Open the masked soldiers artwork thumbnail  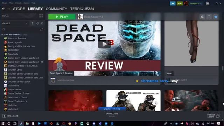pyautogui.click(x=133, y=100)
